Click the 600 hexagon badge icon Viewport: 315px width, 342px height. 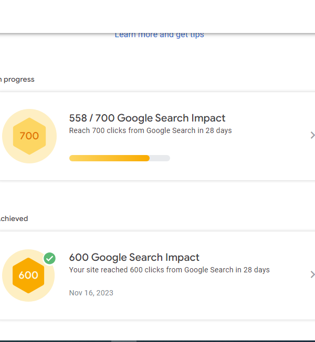click(28, 275)
